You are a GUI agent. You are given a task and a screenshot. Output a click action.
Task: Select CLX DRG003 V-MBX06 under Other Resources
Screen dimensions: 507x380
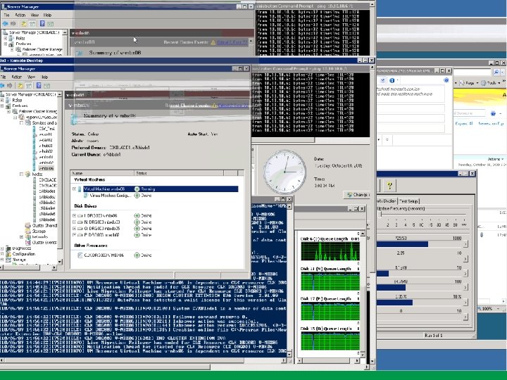(x=104, y=255)
